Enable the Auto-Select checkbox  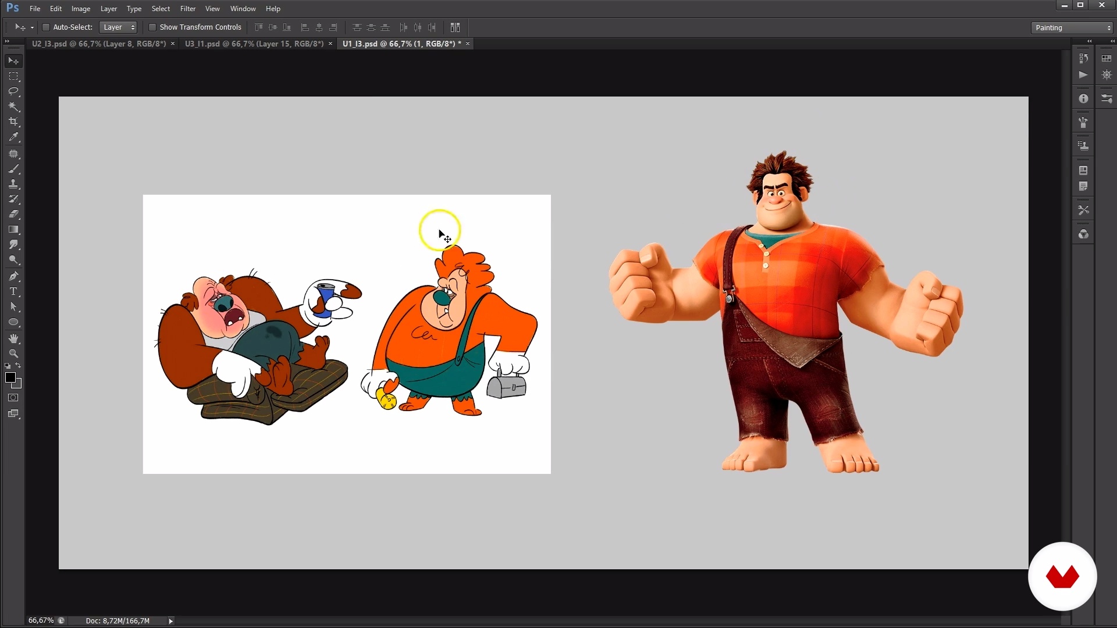(46, 27)
